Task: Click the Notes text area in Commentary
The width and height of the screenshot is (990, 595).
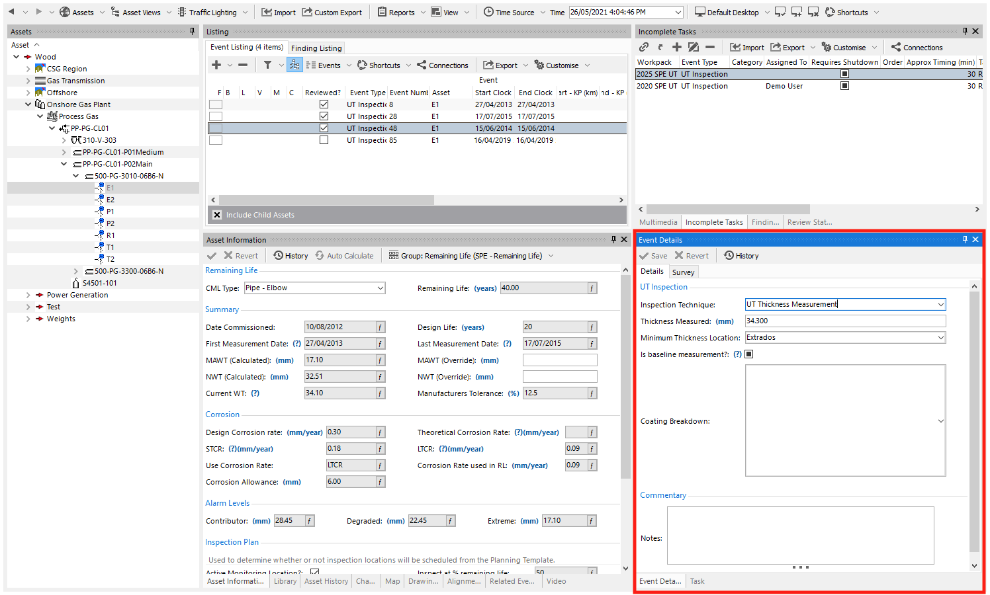Action: pyautogui.click(x=800, y=535)
